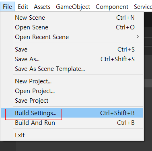Screen dimensions: 152x151
Task: Click the Save Project item
Action: click(x=72, y=101)
